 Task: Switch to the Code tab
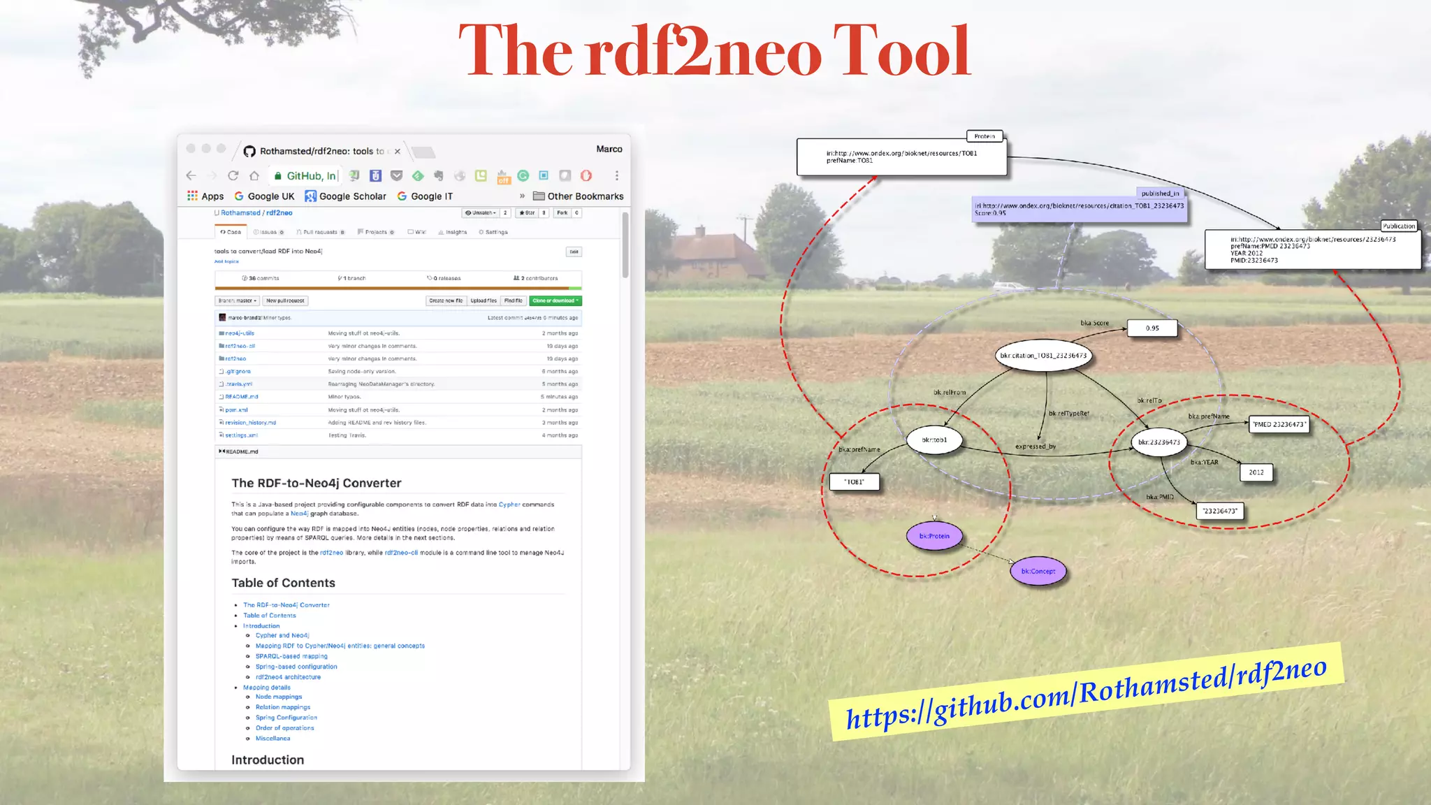tap(231, 232)
